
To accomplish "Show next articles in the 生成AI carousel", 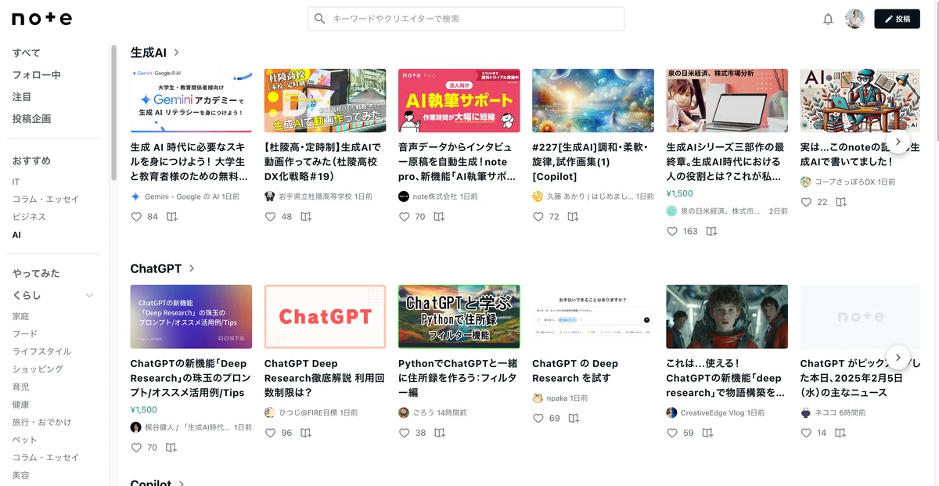I will pyautogui.click(x=898, y=142).
